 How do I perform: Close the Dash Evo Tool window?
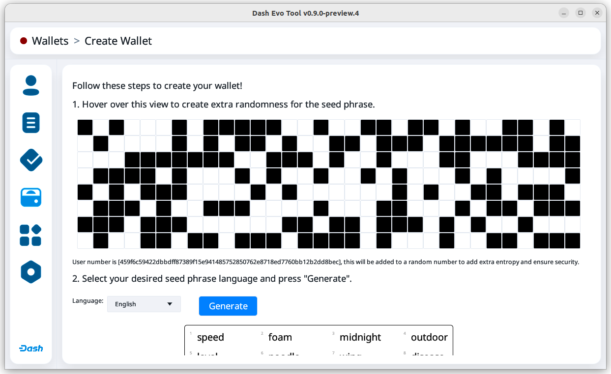coord(597,13)
